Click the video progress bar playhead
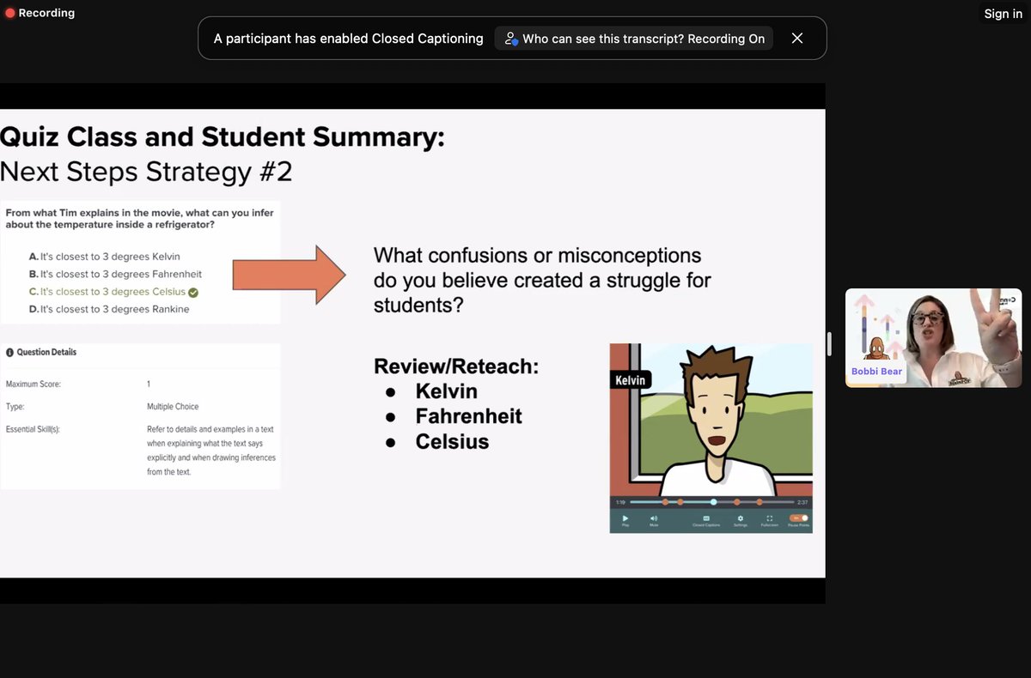The width and height of the screenshot is (1031, 678). click(x=713, y=502)
